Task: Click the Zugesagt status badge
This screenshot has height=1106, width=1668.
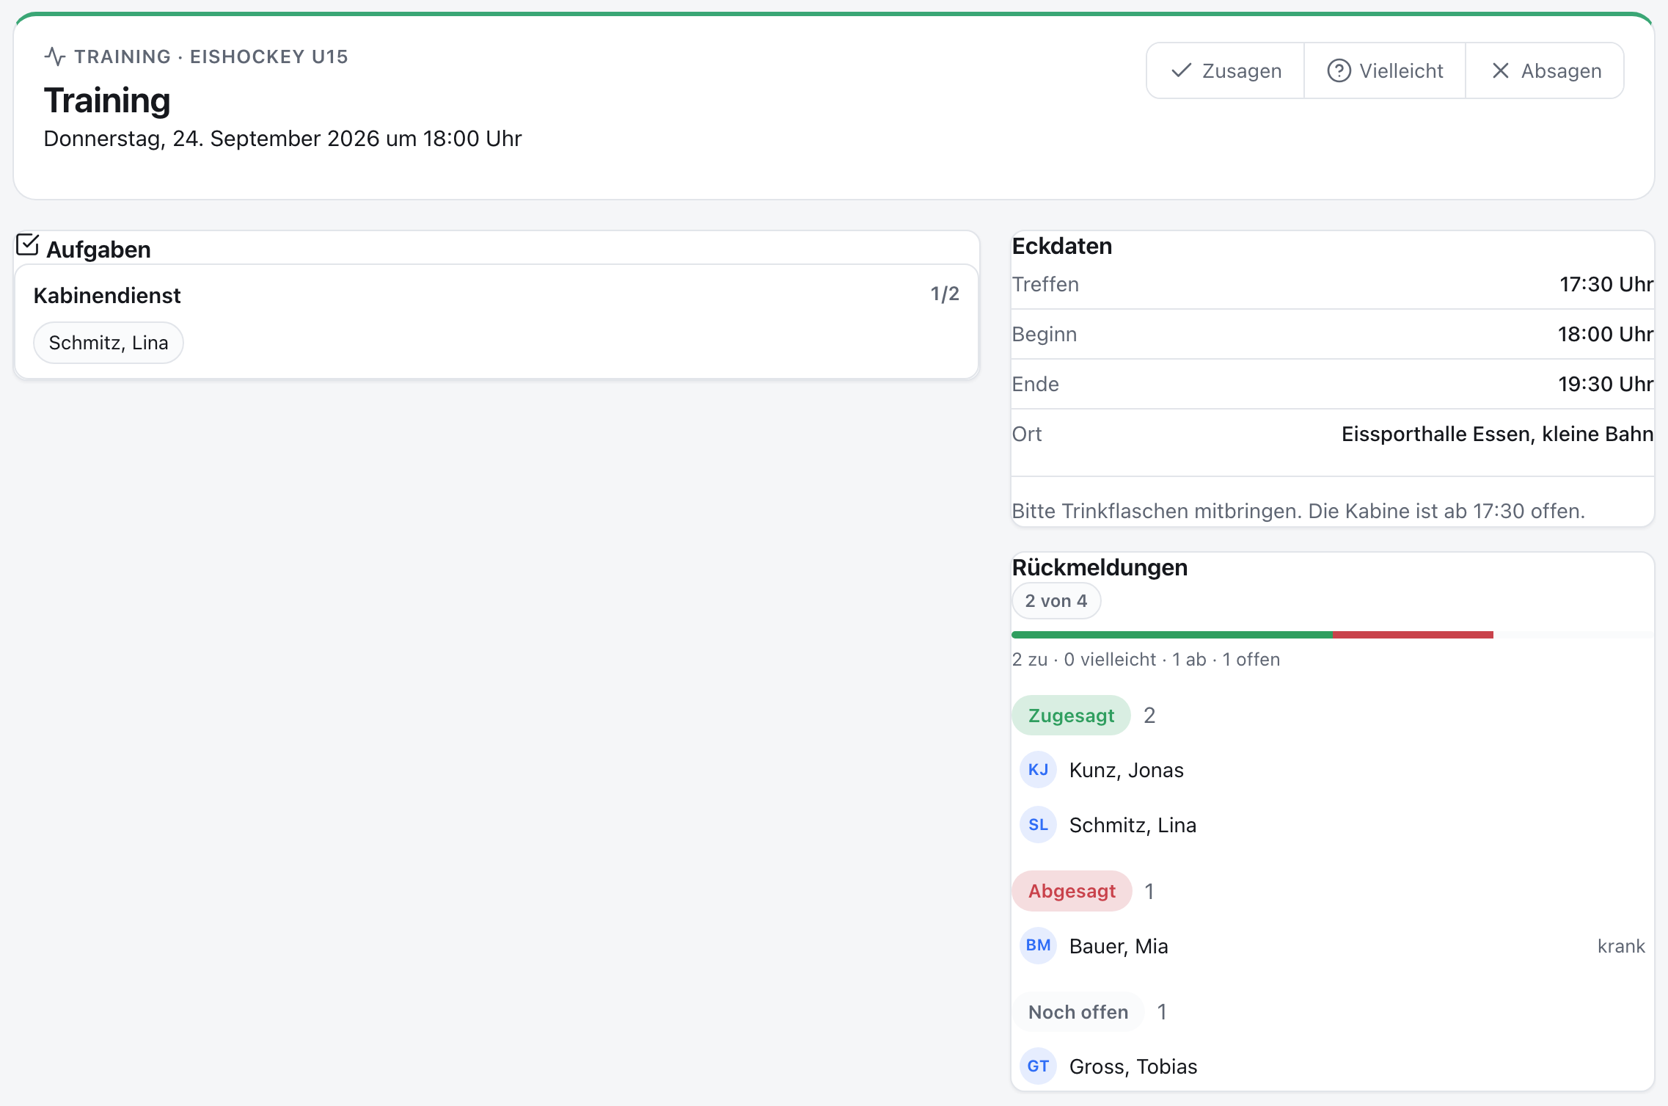Action: [x=1071, y=716]
